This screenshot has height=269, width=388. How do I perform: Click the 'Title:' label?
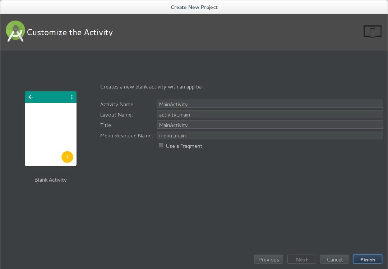pyautogui.click(x=106, y=125)
